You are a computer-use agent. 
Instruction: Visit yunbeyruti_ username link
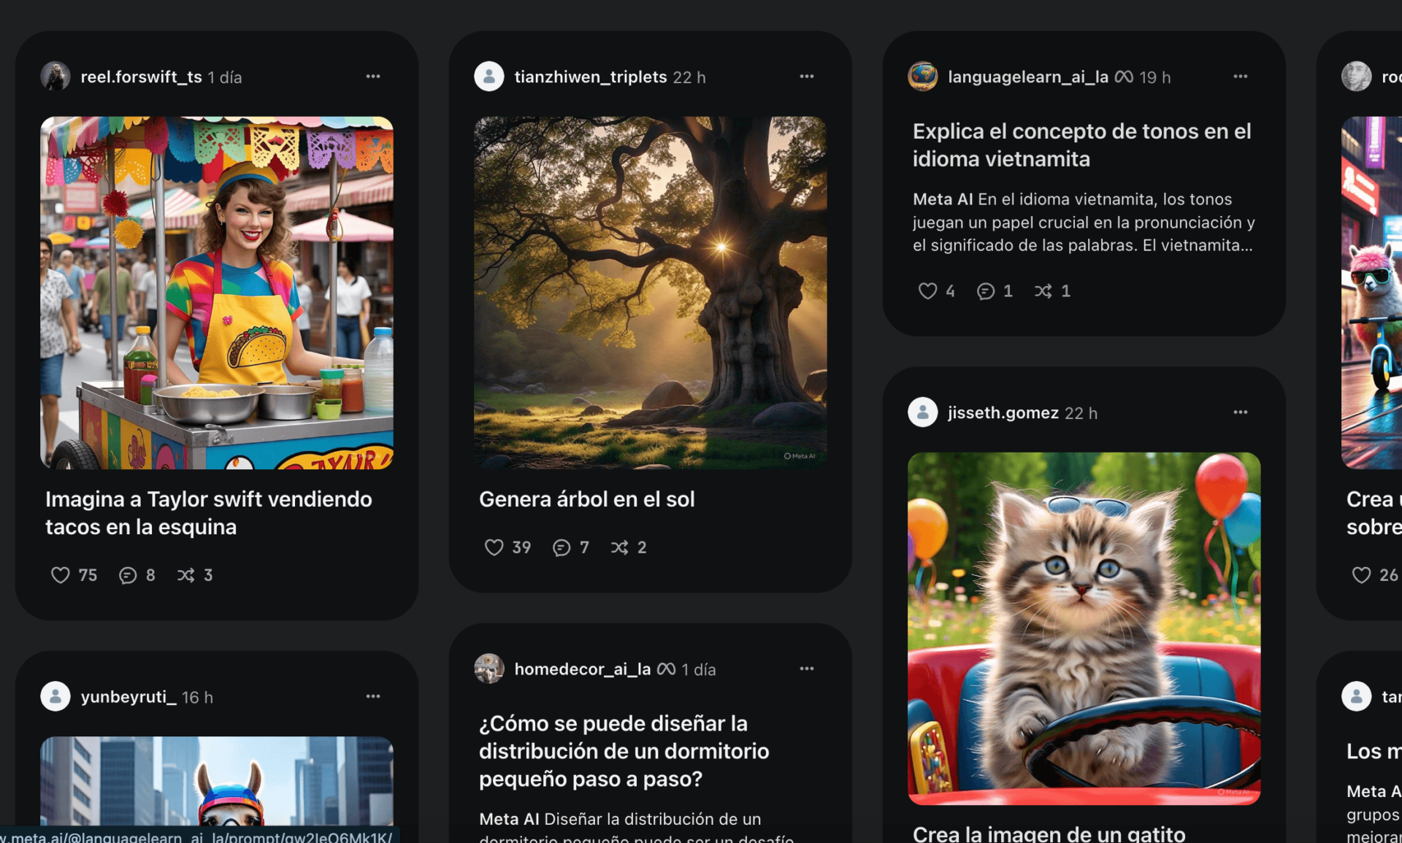click(129, 697)
